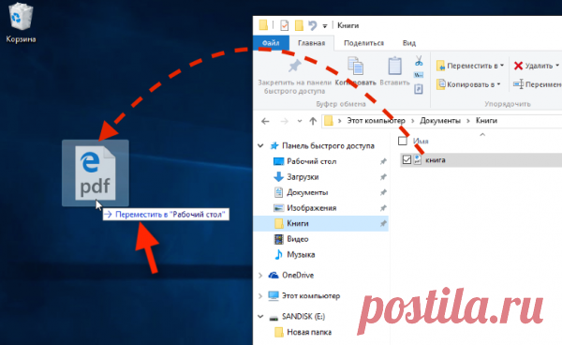This screenshot has height=345, width=562.
Task: Unpin Книги with its pushpin icon
Action: click(x=383, y=223)
